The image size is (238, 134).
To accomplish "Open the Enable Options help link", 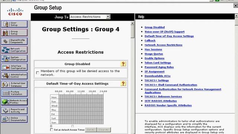I will (x=154, y=58).
